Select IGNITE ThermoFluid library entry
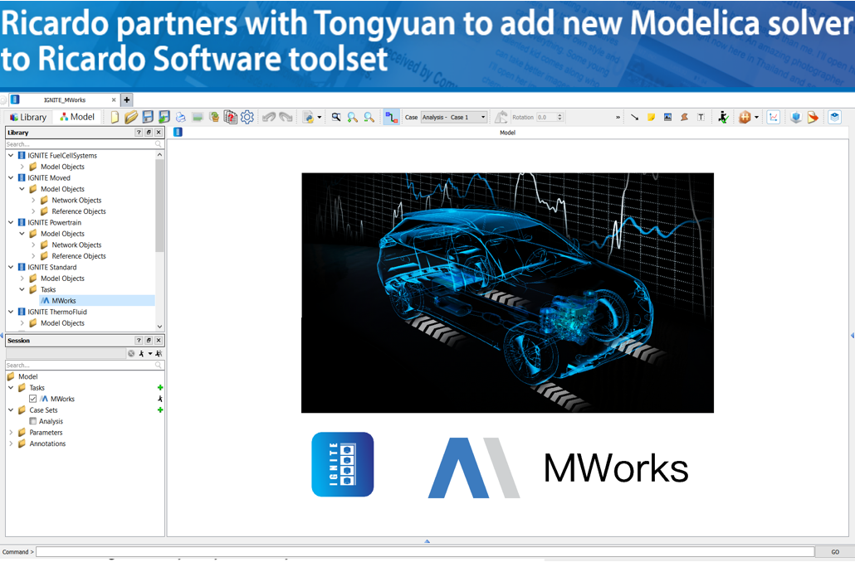 pos(57,312)
